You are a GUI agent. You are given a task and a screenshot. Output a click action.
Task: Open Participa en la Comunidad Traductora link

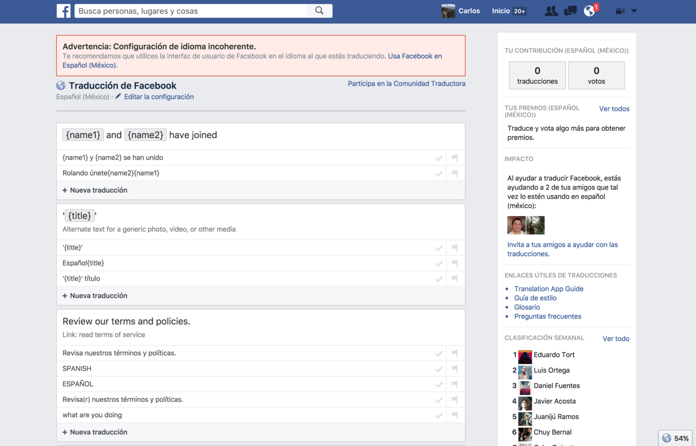[x=406, y=84]
